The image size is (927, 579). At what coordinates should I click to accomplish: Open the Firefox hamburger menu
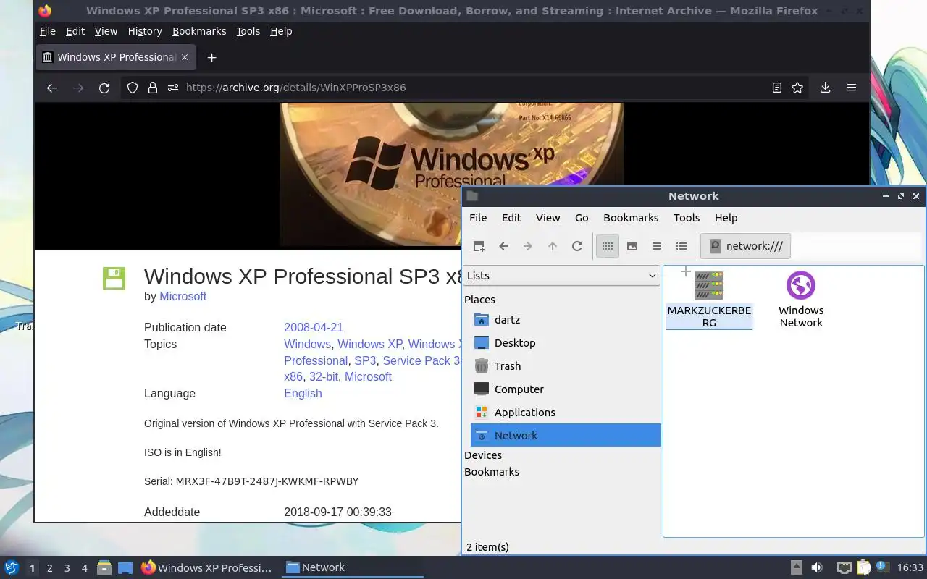pos(852,88)
